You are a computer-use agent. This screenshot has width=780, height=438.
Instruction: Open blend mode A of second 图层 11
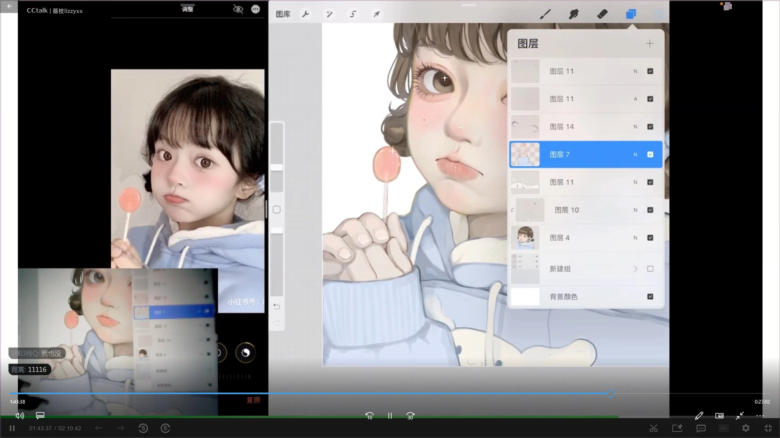tap(635, 99)
